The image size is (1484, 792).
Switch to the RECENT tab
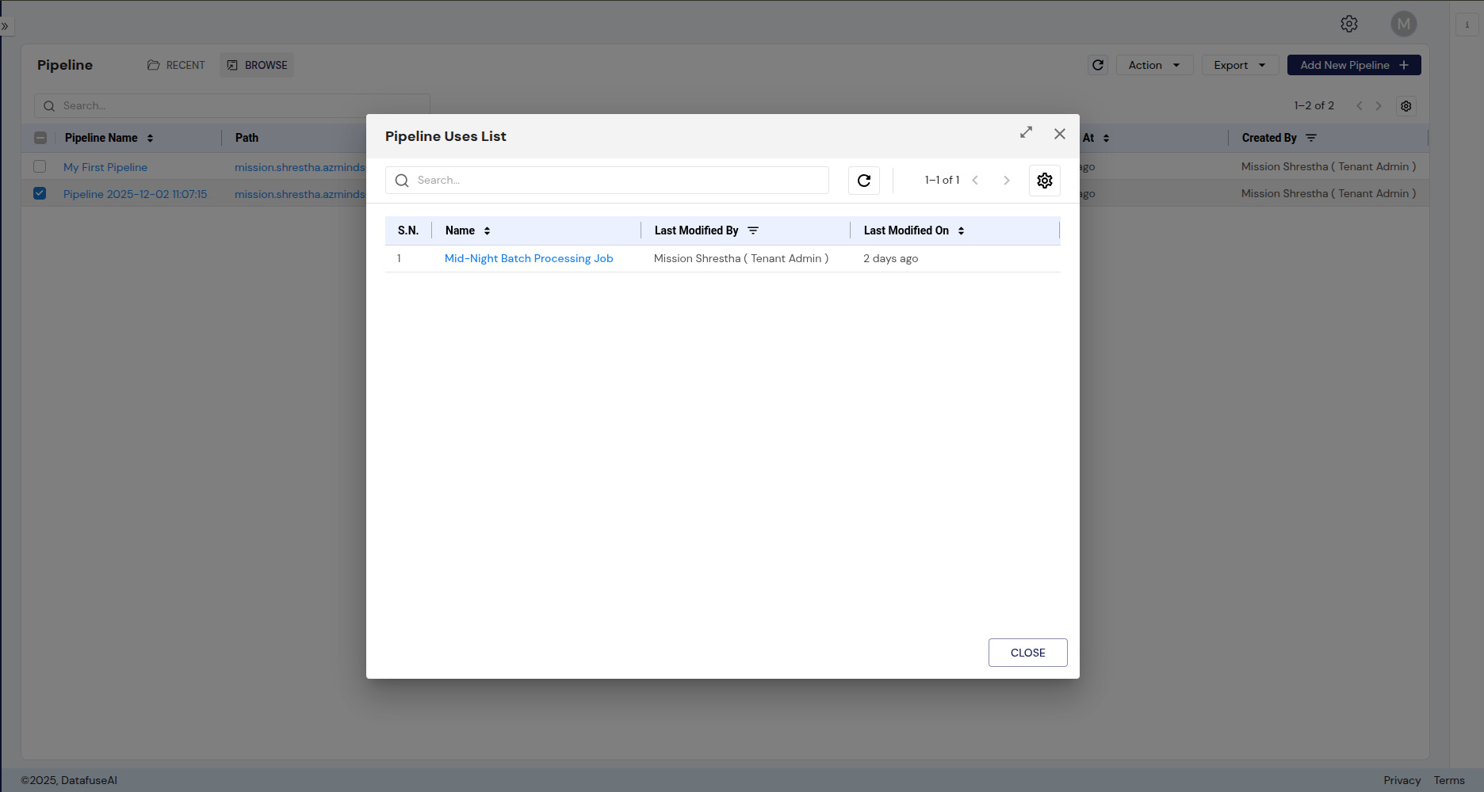pos(176,65)
